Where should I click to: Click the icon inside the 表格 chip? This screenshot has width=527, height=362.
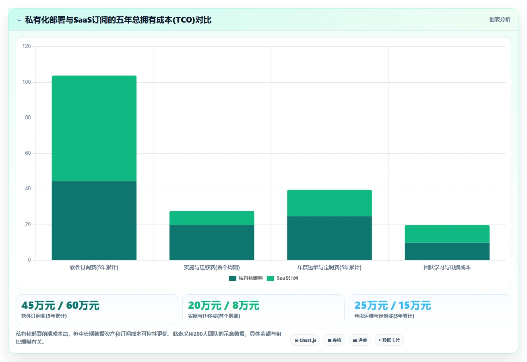329,341
